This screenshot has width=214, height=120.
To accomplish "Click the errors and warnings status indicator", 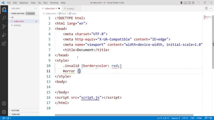I will pyautogui.click(x=7, y=118).
